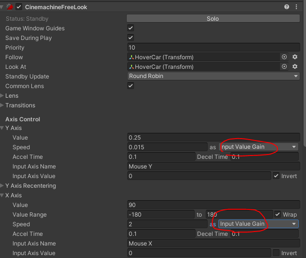The image size is (306, 258).
Task: Click the Mouse Y input axis name field
Action: click(x=213, y=166)
